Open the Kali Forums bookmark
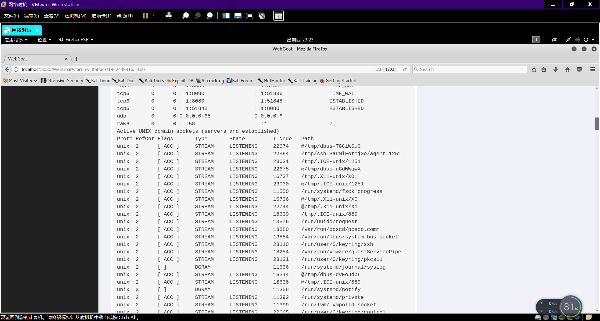 click(241, 81)
